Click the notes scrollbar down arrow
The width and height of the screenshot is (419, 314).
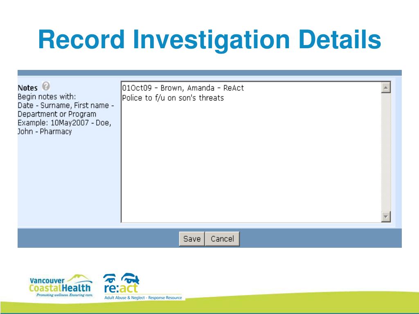coord(385,217)
